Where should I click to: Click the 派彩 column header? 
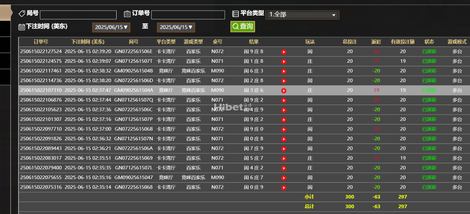click(376, 42)
